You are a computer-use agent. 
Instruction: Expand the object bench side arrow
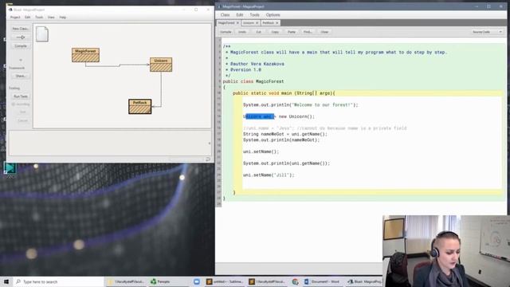(x=209, y=143)
